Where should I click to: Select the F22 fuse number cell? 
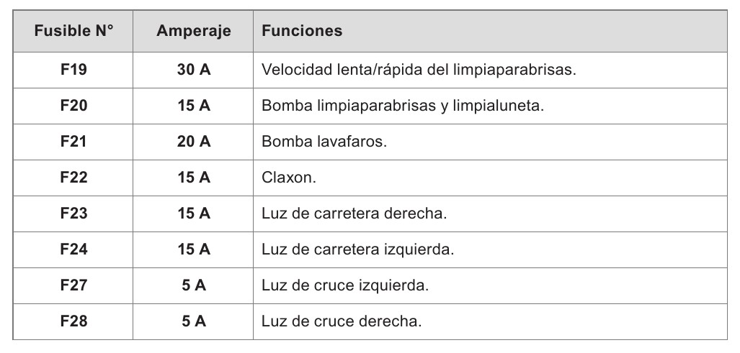click(73, 178)
